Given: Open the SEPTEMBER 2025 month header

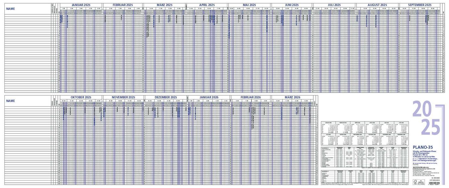Looking at the screenshot, I should [x=420, y=5].
